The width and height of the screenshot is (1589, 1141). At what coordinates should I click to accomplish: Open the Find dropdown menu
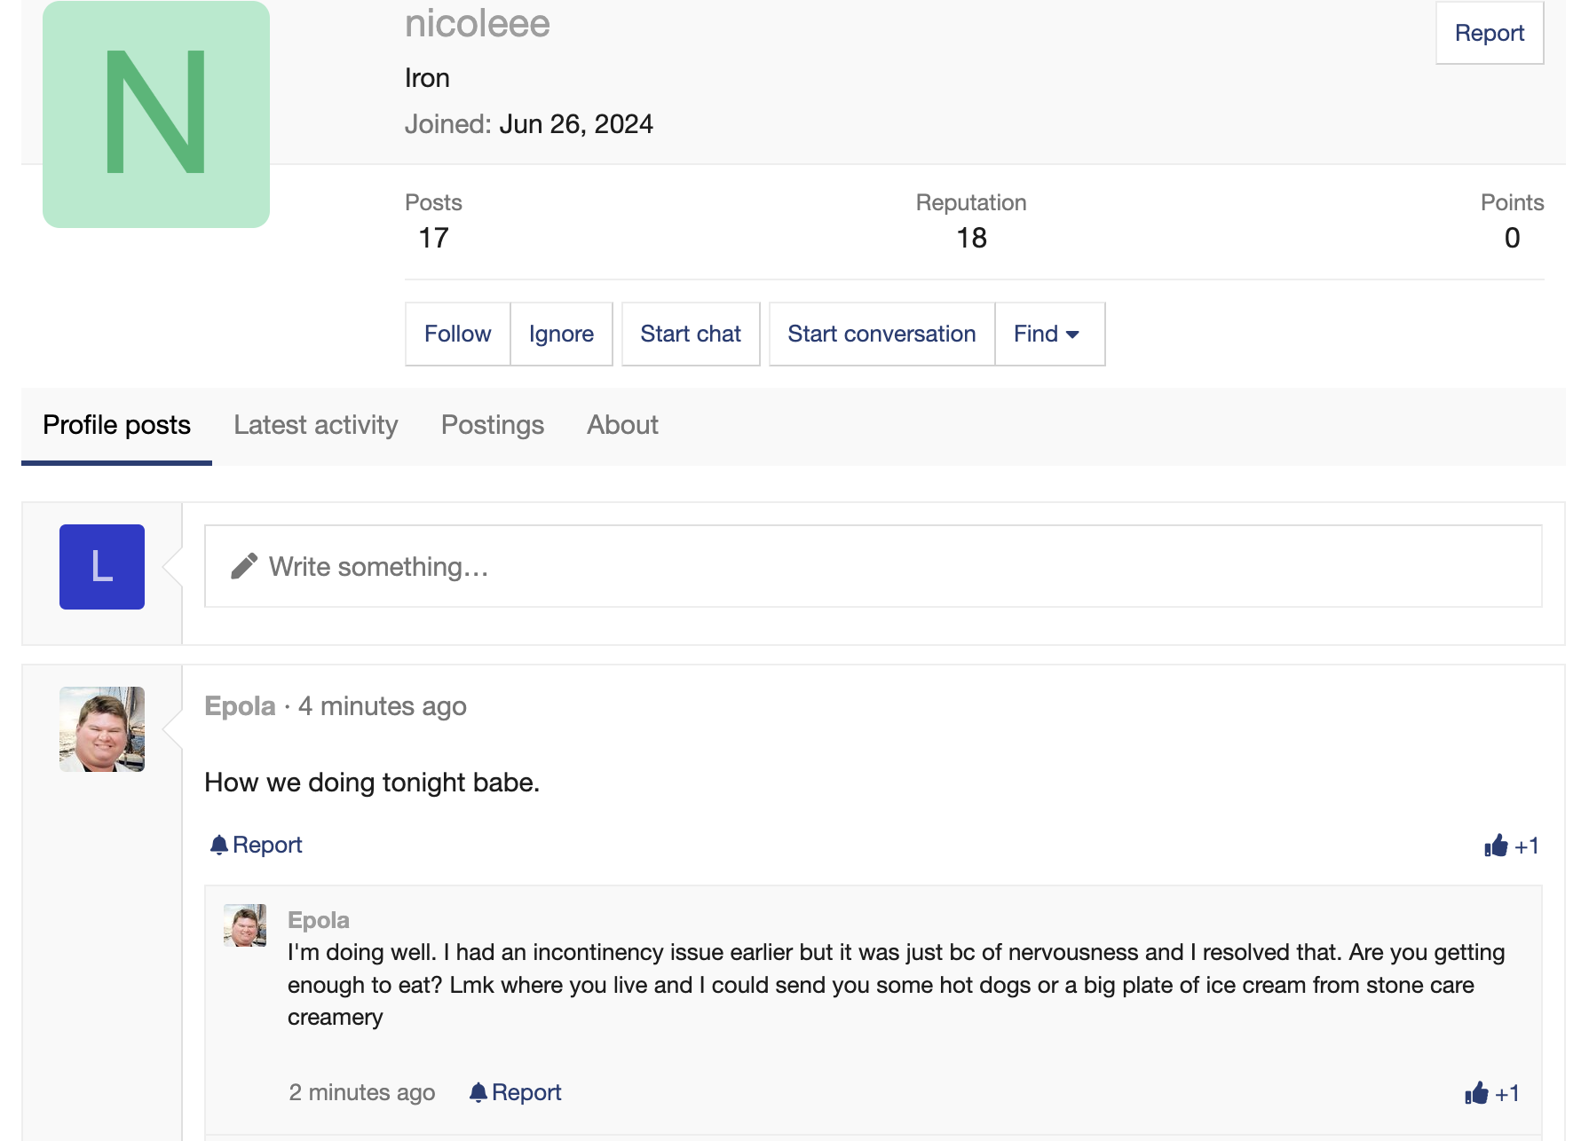click(x=1049, y=334)
